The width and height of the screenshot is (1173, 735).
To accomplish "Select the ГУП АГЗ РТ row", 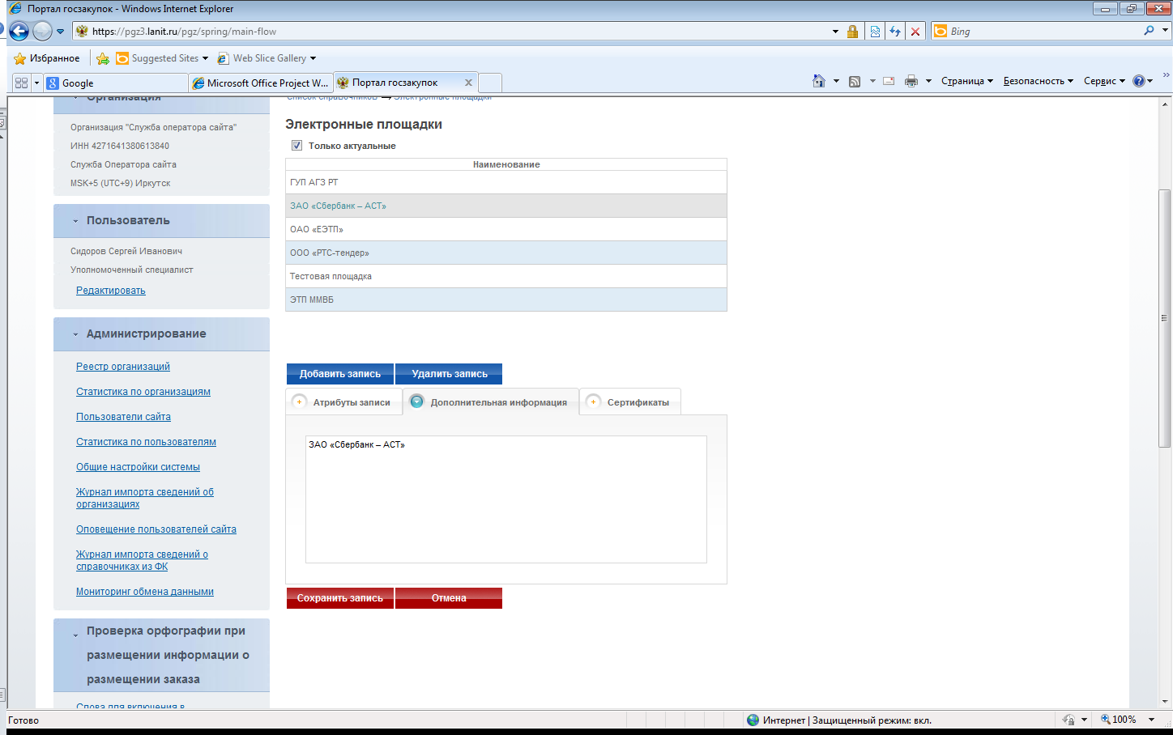I will [506, 182].
